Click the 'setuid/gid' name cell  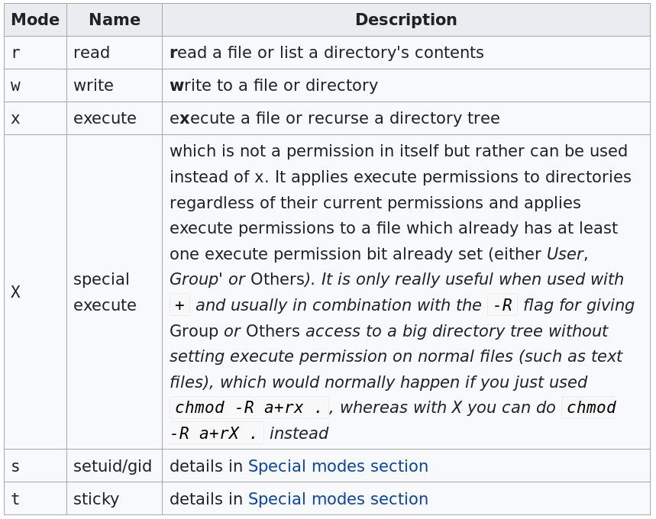coord(112,466)
